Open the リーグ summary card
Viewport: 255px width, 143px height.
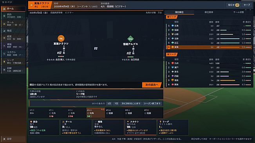[x=173, y=127]
